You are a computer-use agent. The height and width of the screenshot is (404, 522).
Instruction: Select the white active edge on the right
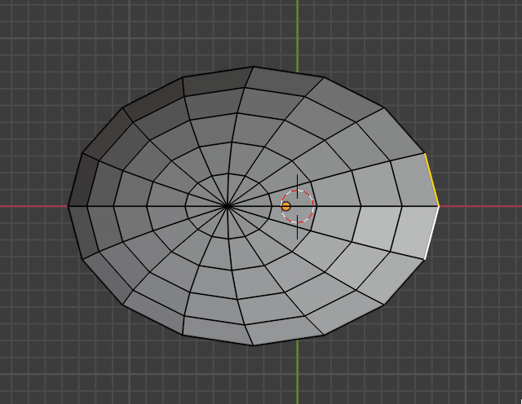(x=432, y=232)
